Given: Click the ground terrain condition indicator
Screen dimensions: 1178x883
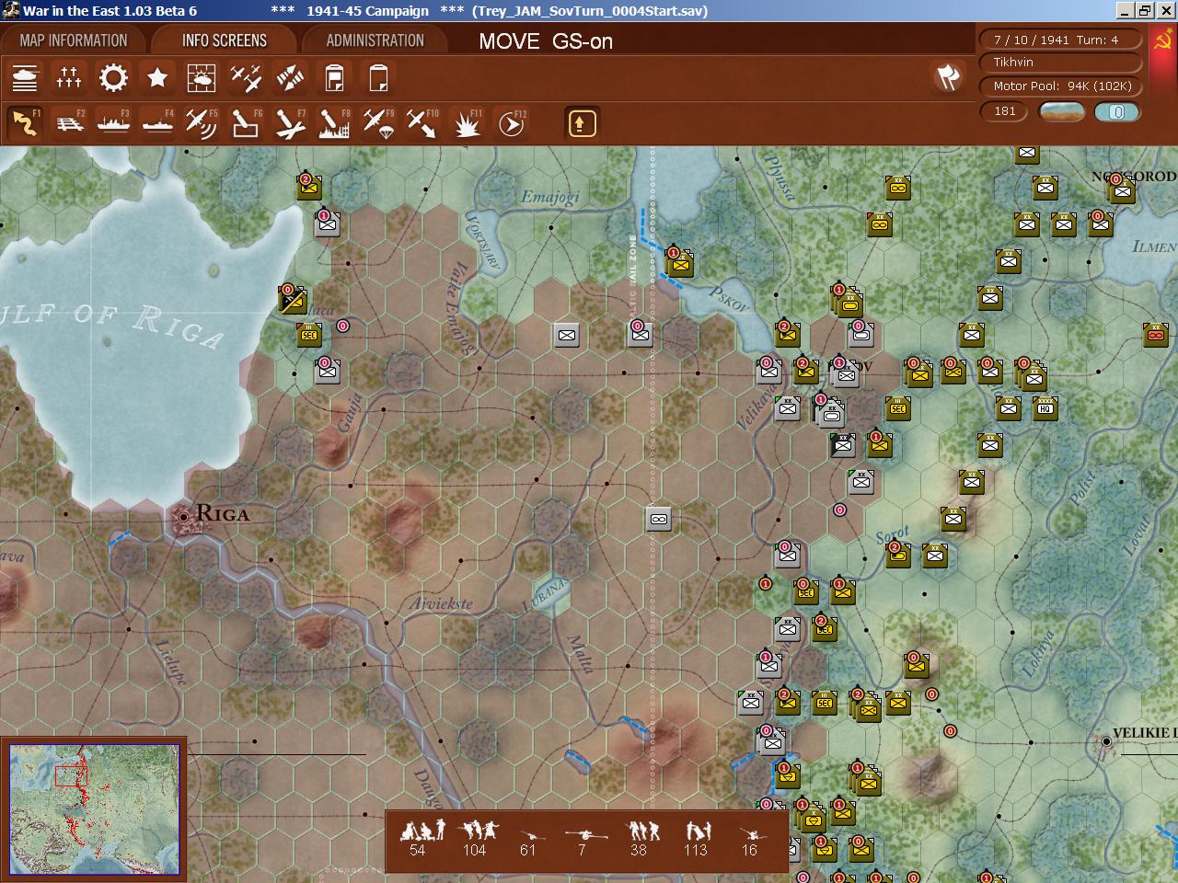Looking at the screenshot, I should click(x=1061, y=111).
